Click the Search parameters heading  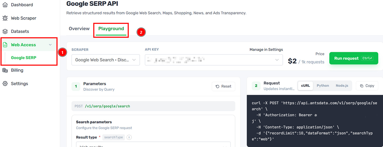pyautogui.click(x=94, y=122)
